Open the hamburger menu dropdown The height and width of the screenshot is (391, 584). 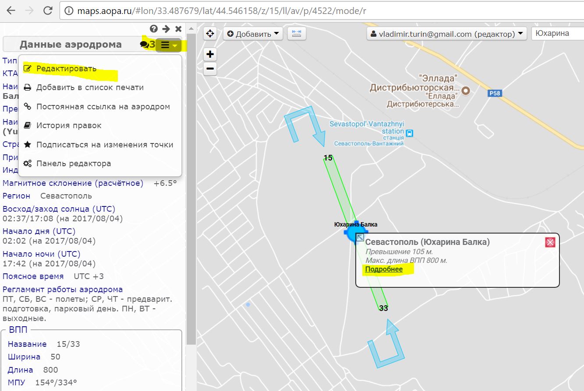click(x=169, y=45)
